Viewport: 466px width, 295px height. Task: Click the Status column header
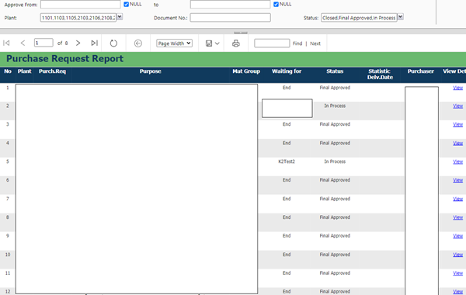[335, 71]
